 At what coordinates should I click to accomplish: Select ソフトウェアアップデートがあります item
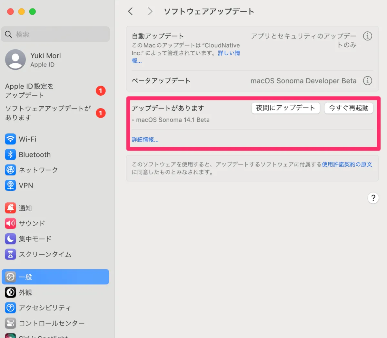[x=55, y=113]
